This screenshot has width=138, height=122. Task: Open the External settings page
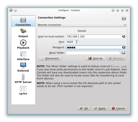point(23,67)
